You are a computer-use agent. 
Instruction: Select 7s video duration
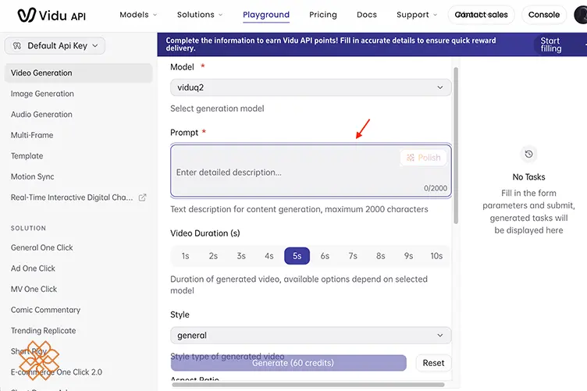point(353,256)
